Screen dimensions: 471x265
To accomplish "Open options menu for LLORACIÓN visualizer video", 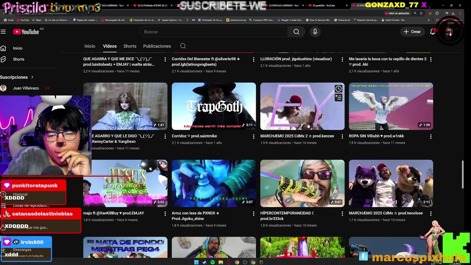I will point(342,59).
